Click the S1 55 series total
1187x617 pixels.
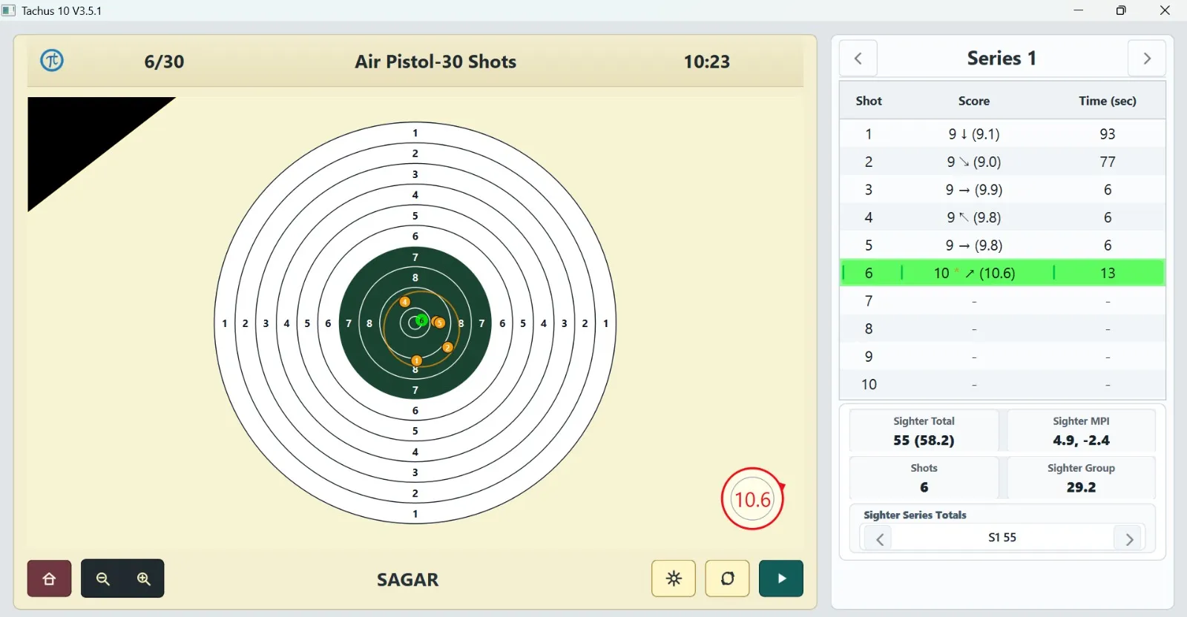point(1002,538)
